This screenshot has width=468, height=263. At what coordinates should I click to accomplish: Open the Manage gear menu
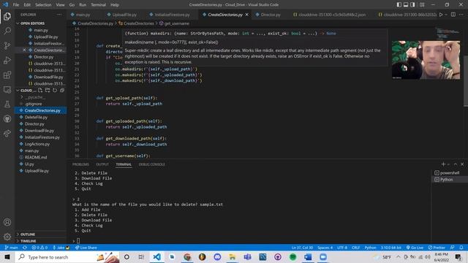[7, 237]
